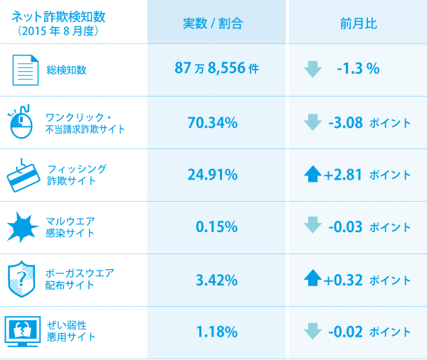Click the 70.34% percentage value
The width and height of the screenshot is (427, 360).
[212, 123]
